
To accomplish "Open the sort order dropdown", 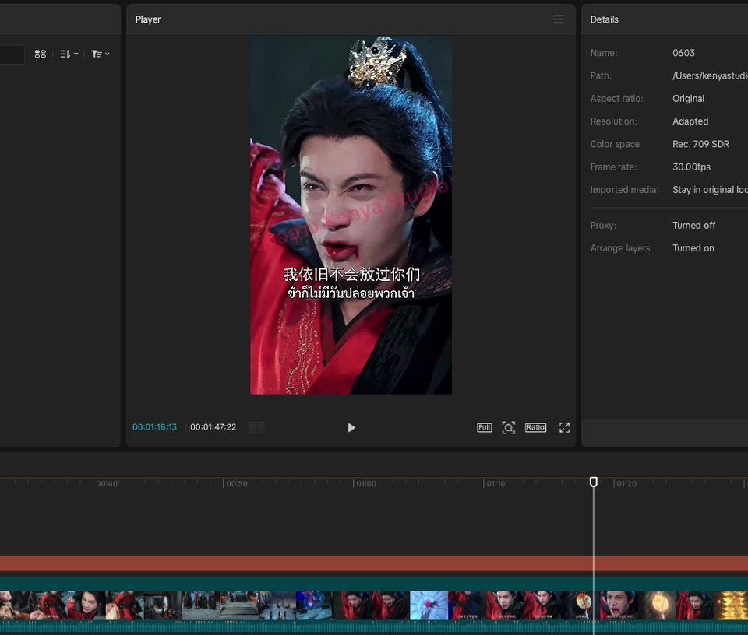I will [69, 54].
